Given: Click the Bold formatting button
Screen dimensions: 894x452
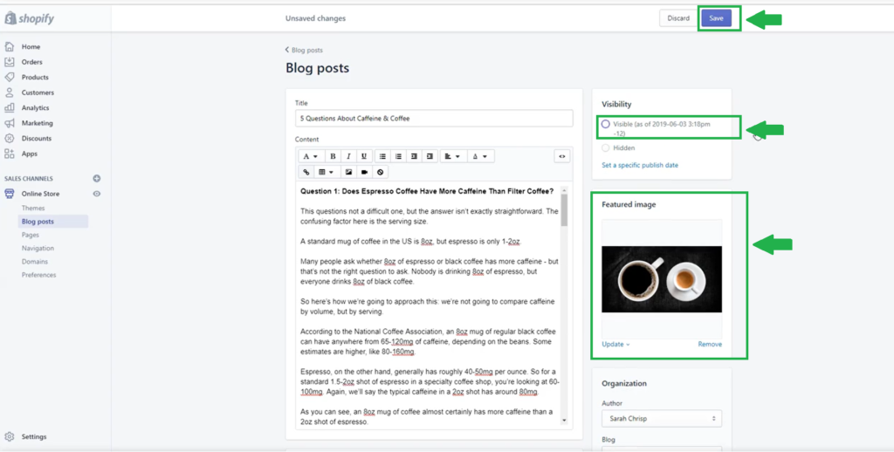Looking at the screenshot, I should (x=333, y=156).
